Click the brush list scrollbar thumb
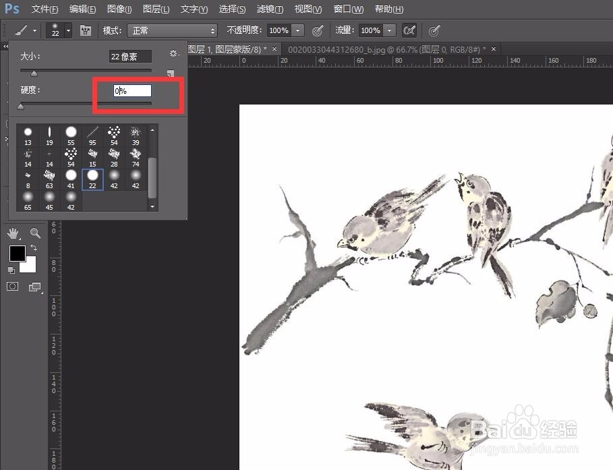Viewport: 613px width, 470px height. [152, 178]
